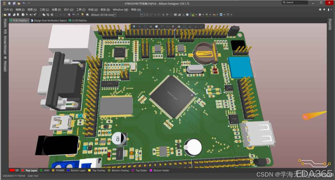Select the Bottom Overlay layer tab

[x=118, y=170]
